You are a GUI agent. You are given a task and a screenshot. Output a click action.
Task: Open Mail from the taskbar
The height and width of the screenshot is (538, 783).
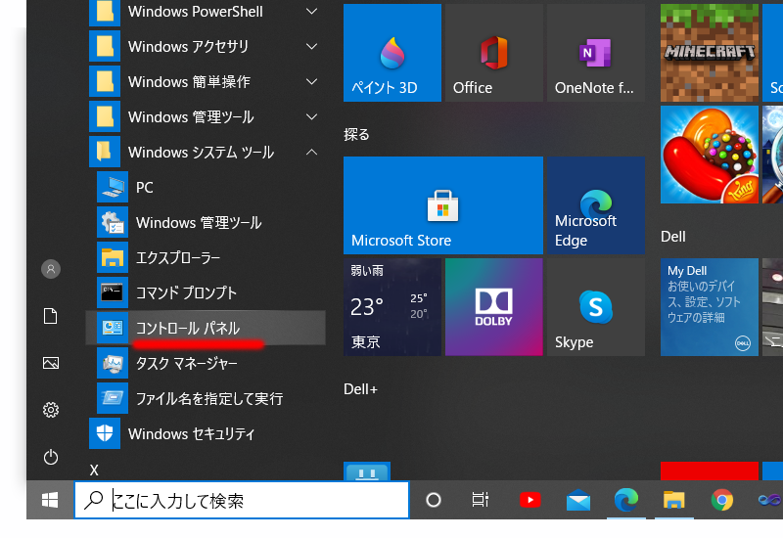578,500
